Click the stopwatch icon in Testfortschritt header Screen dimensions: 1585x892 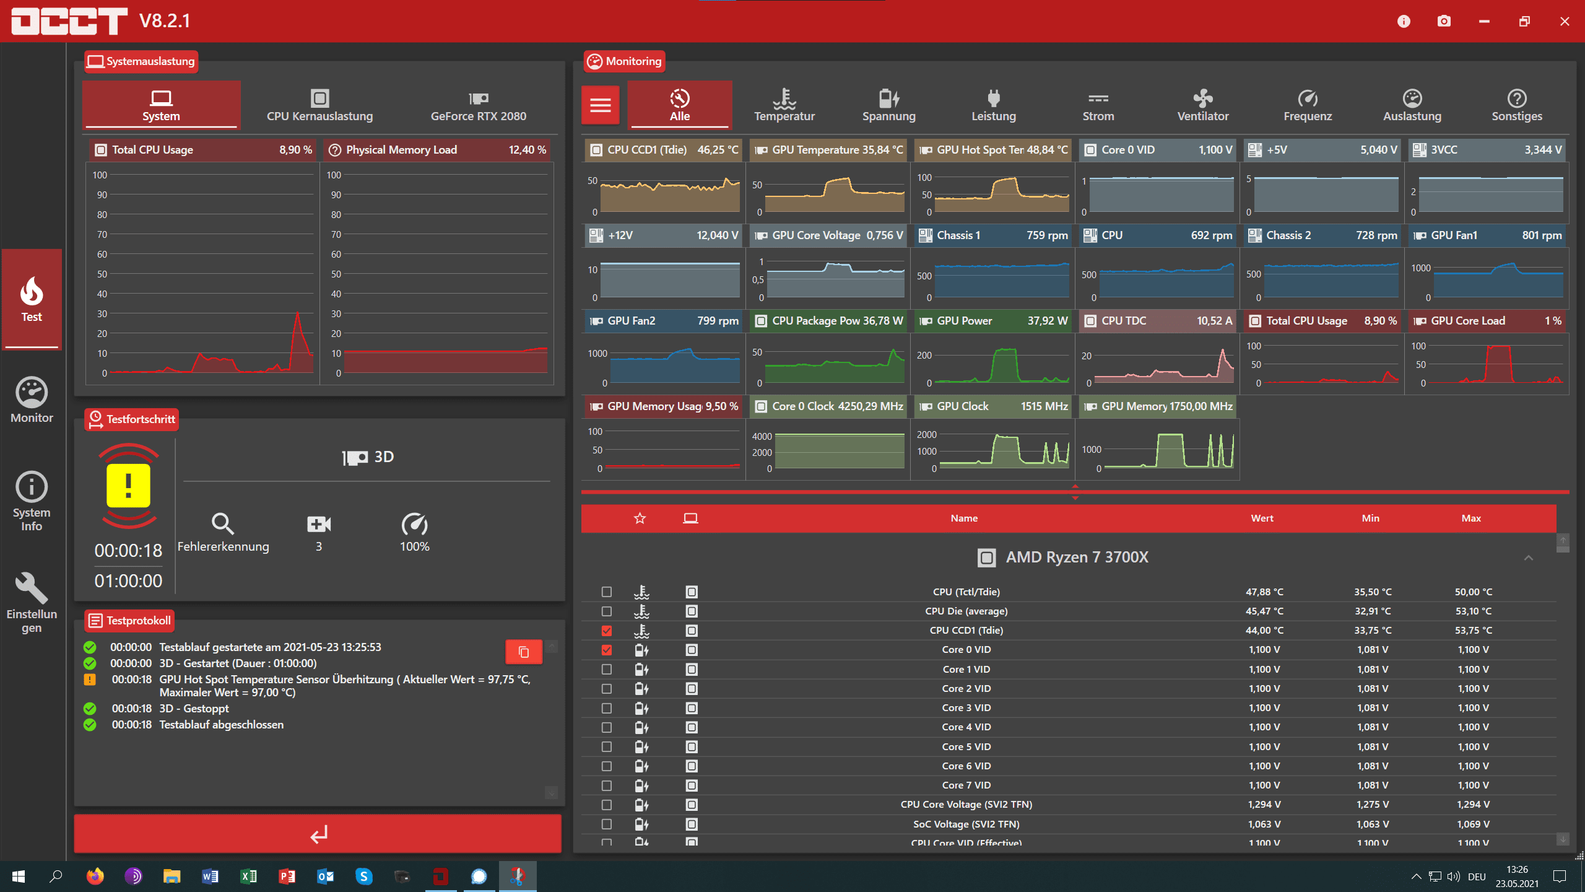click(95, 419)
